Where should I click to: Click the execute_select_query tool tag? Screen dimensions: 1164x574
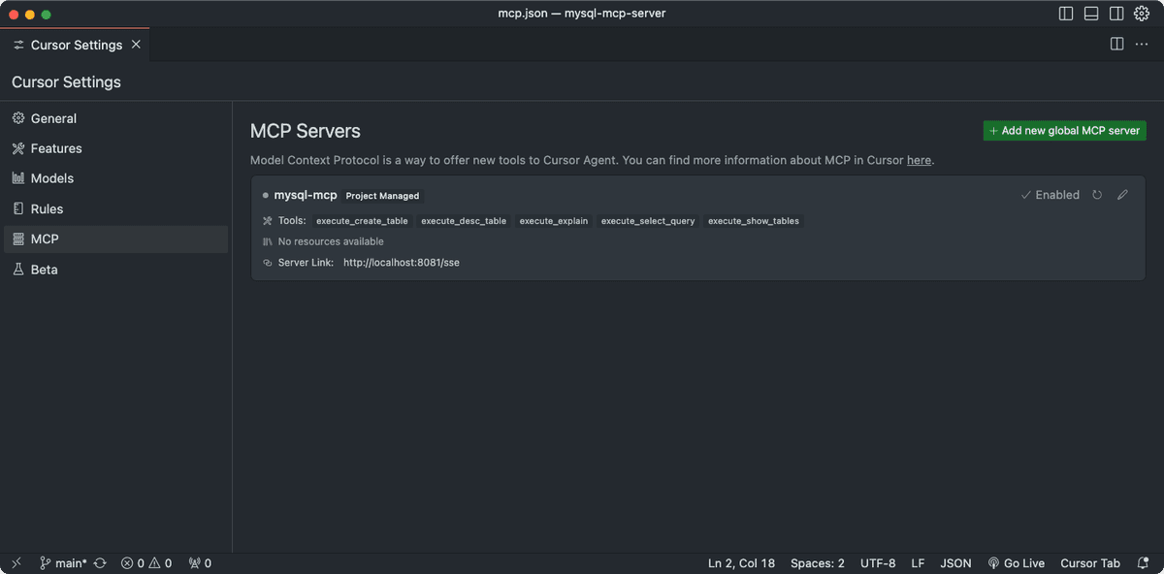point(648,221)
